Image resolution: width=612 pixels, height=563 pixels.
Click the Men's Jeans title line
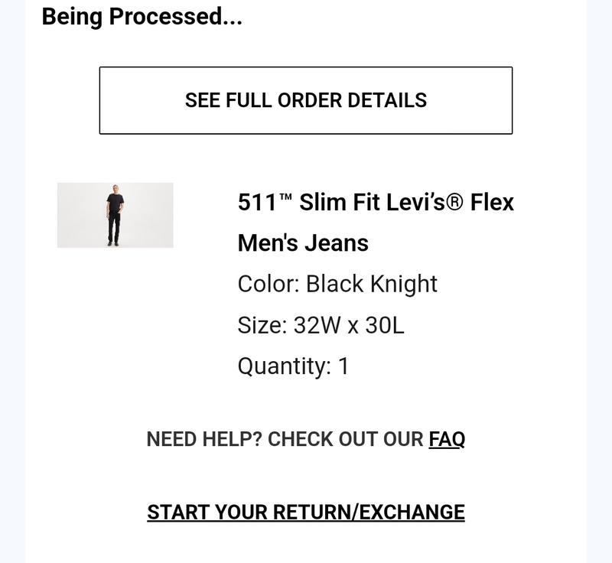tap(303, 242)
